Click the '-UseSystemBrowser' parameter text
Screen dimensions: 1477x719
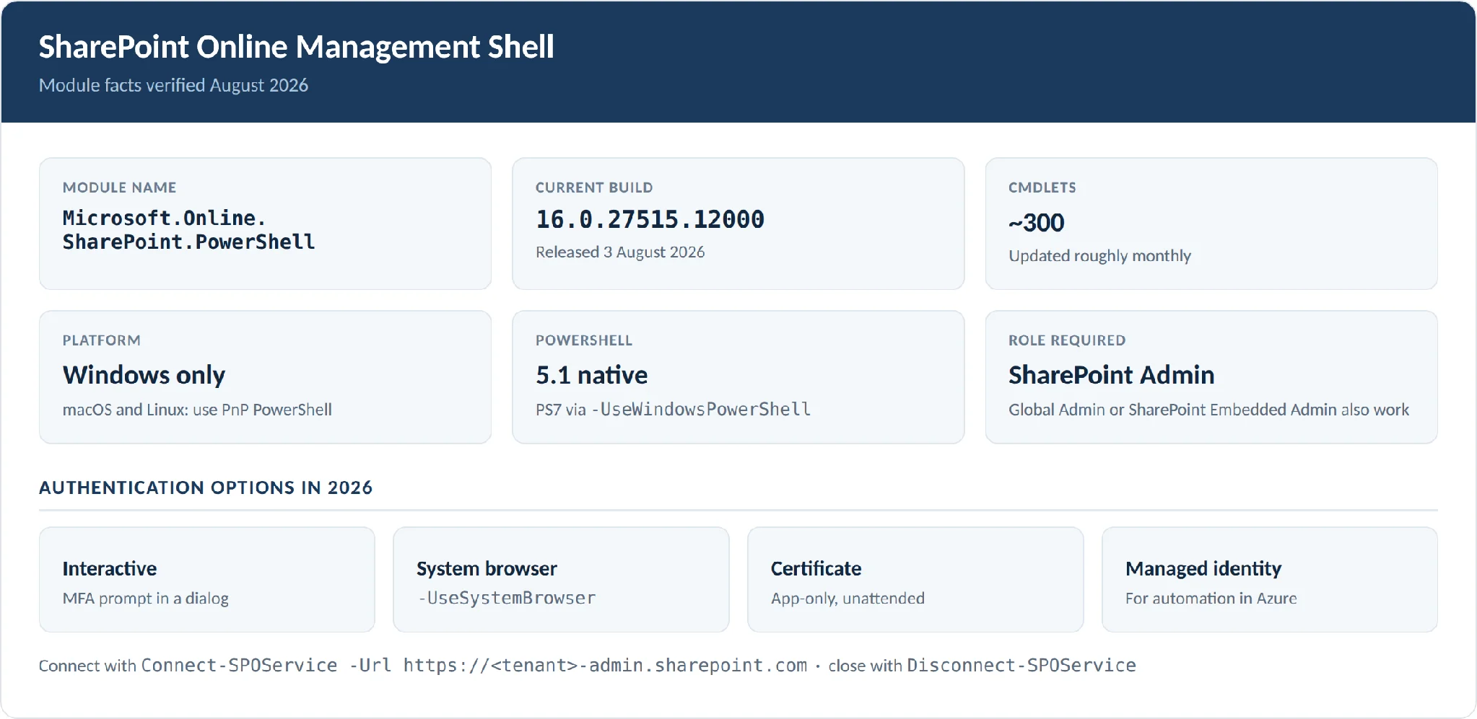(507, 598)
